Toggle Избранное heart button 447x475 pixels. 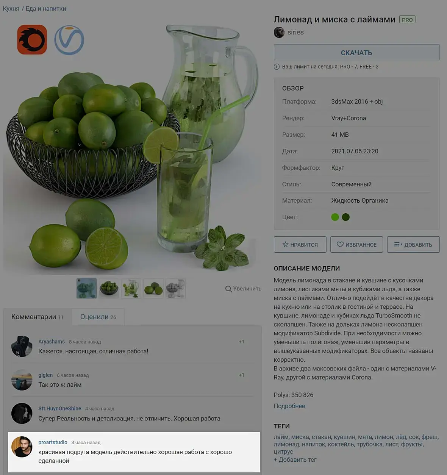click(x=356, y=245)
